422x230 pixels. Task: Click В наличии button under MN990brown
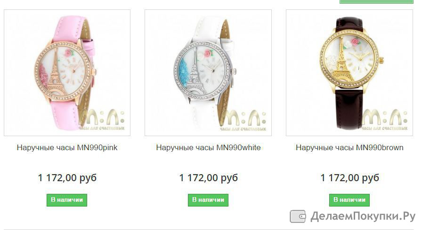[x=349, y=200]
